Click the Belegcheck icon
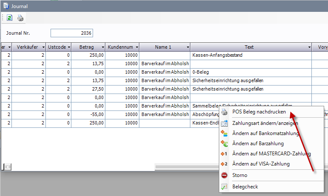This screenshot has height=196, width=328. coord(224,187)
